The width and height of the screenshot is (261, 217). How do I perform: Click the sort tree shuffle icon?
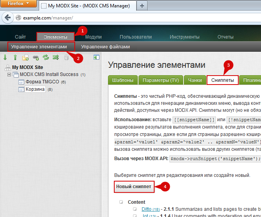click(56, 57)
